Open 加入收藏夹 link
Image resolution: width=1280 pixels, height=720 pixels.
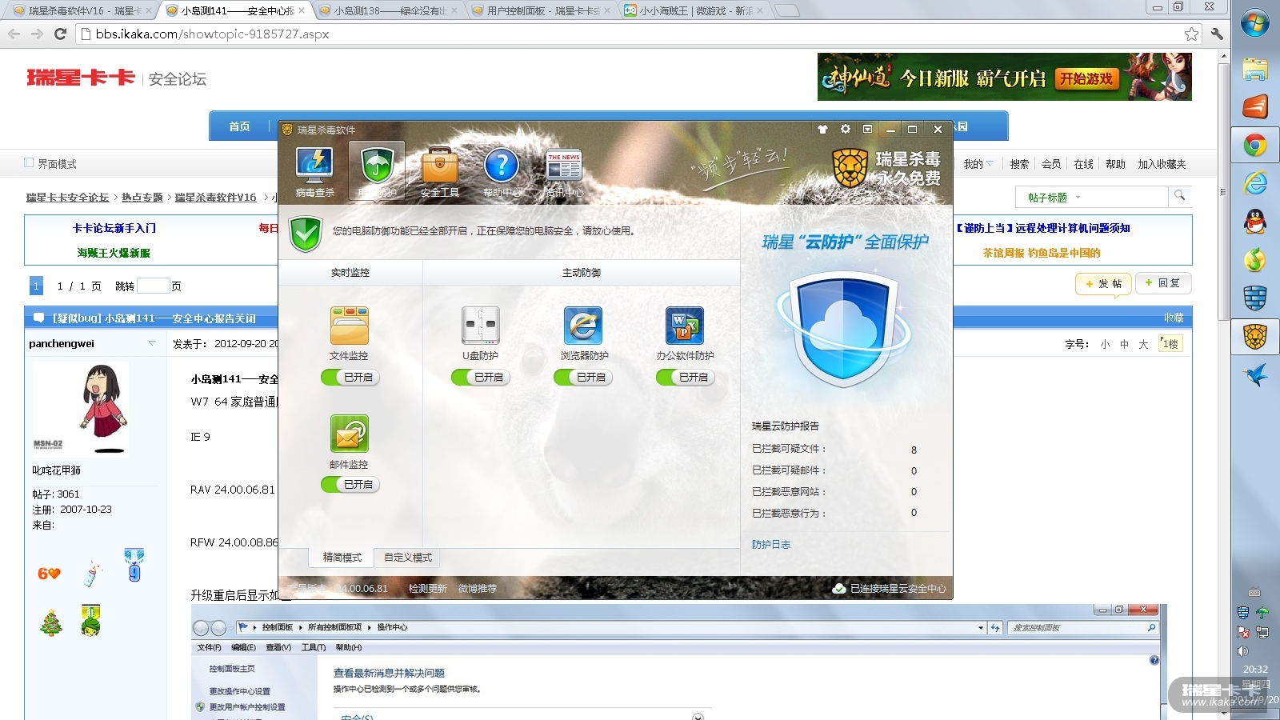[x=1162, y=164]
